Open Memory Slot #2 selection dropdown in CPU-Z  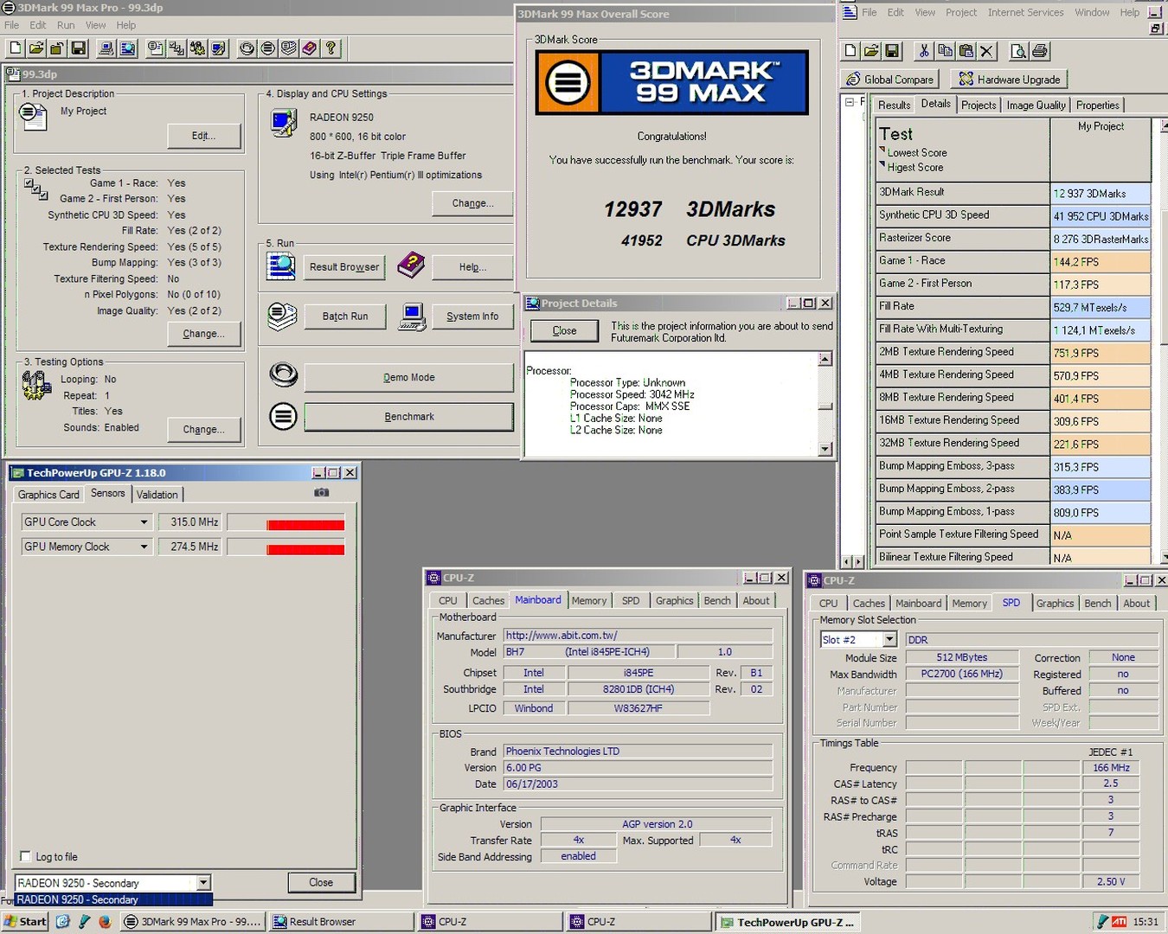[x=889, y=639]
